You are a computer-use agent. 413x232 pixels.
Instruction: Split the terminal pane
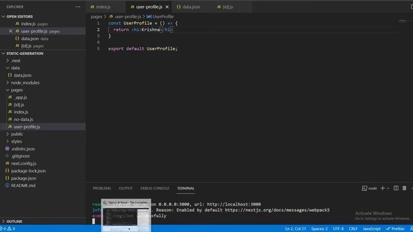pyautogui.click(x=396, y=188)
